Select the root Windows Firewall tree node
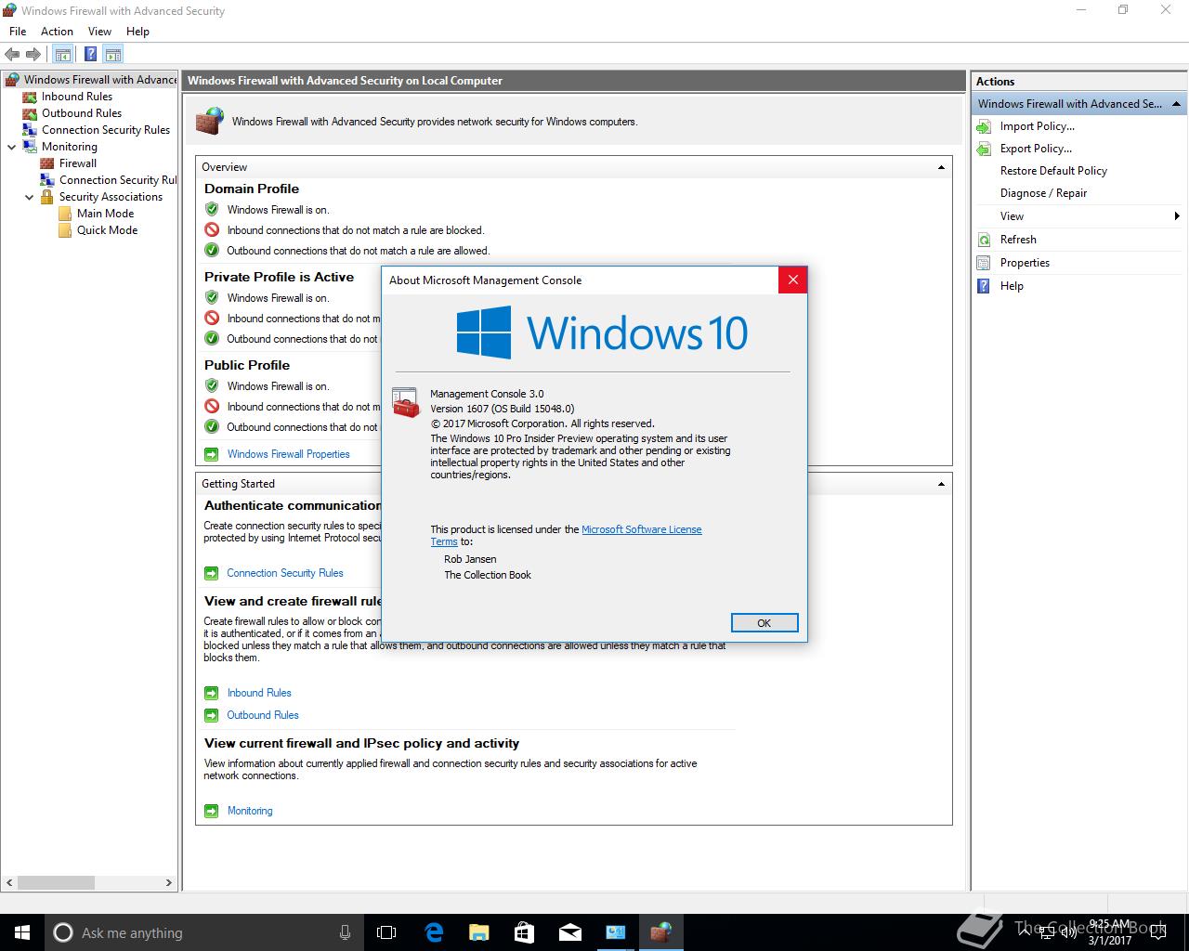This screenshot has height=951, width=1189. pyautogui.click(x=99, y=80)
